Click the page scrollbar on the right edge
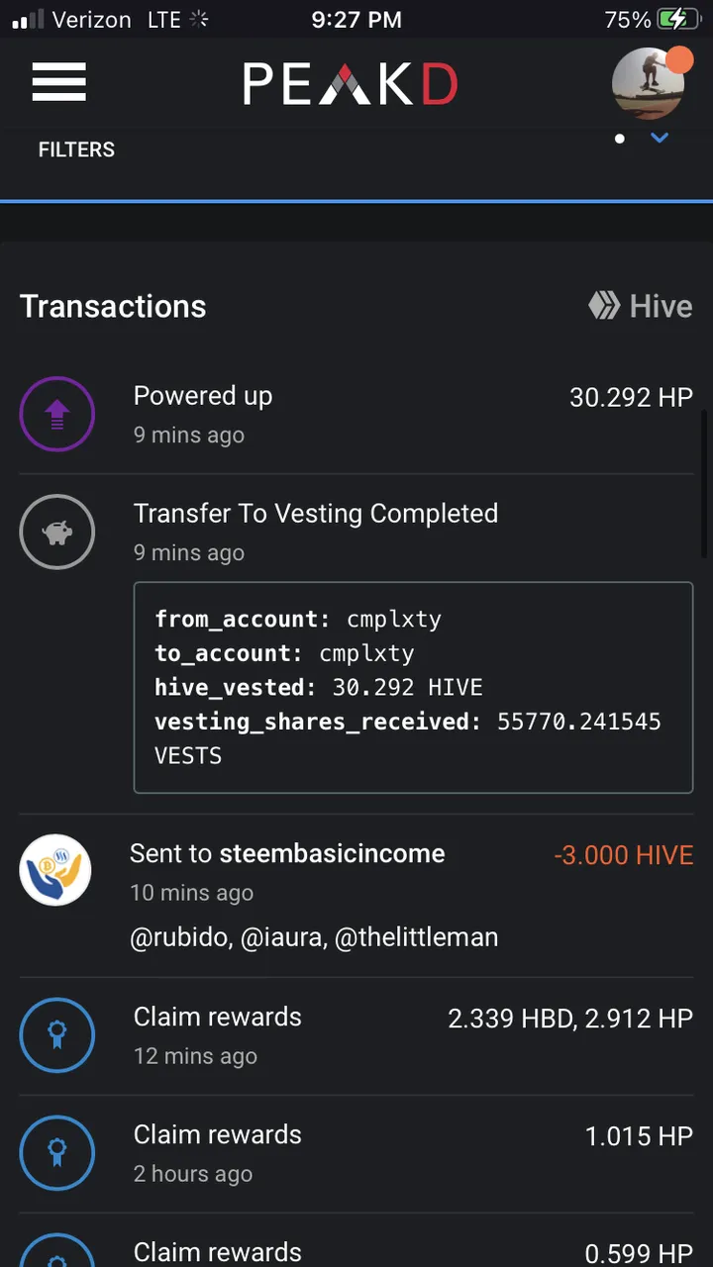 pyautogui.click(x=704, y=485)
